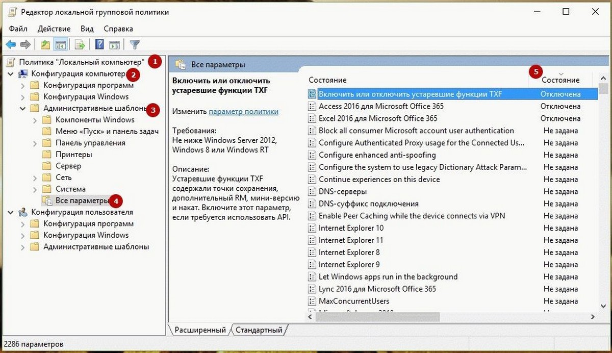Image resolution: width=612 pixels, height=353 pixels.
Task: Click the left arrow of horizontal scrollbar
Action: tap(311, 316)
